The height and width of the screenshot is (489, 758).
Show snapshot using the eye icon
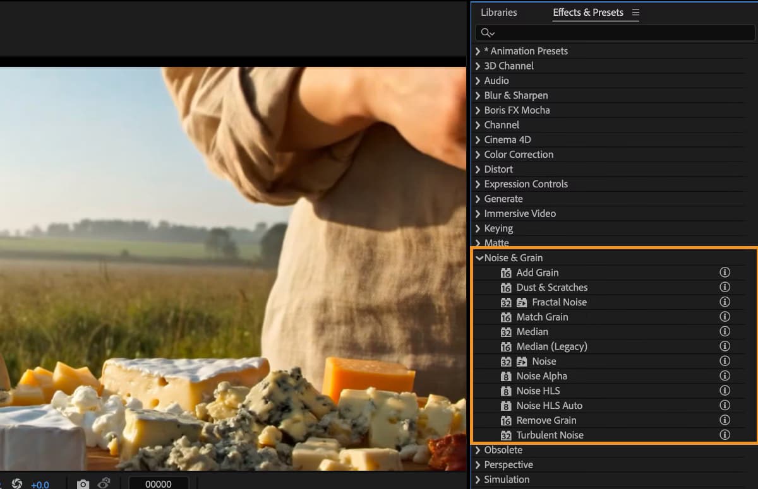pyautogui.click(x=104, y=483)
